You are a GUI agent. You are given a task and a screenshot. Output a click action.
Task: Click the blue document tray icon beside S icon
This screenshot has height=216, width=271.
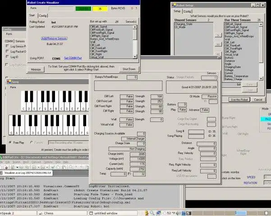184,213
